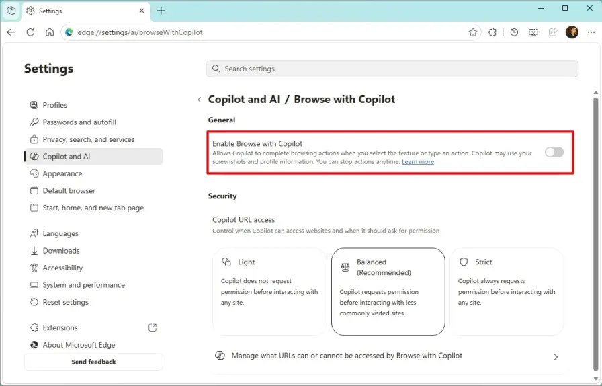Open the Learn more link
This screenshot has height=386, width=602.
coord(418,162)
